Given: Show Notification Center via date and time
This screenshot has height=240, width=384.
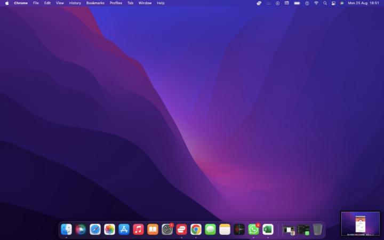Looking at the screenshot, I should click(x=363, y=3).
